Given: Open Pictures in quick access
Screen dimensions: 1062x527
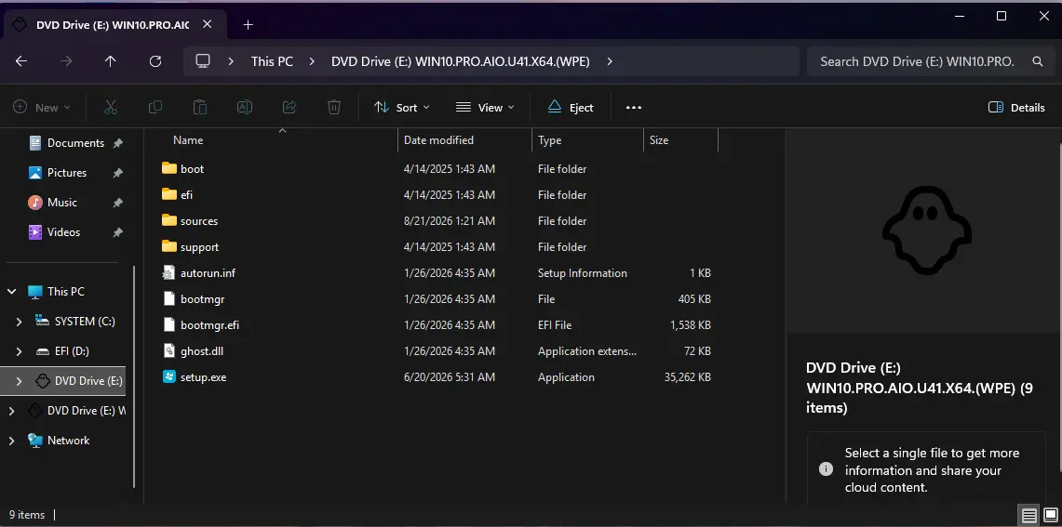Looking at the screenshot, I should (x=66, y=173).
